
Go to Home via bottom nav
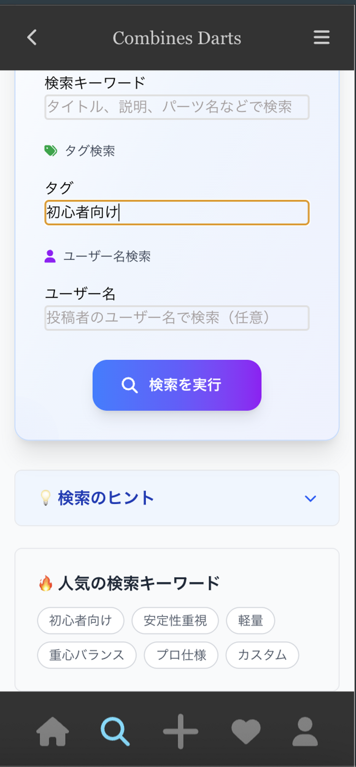53,731
